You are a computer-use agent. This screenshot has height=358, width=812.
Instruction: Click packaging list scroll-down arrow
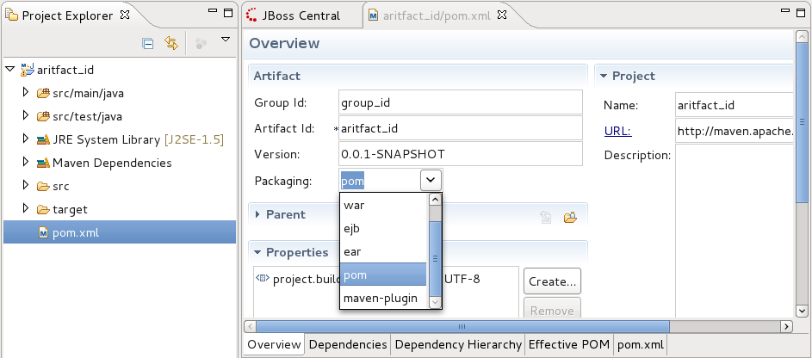[435, 303]
